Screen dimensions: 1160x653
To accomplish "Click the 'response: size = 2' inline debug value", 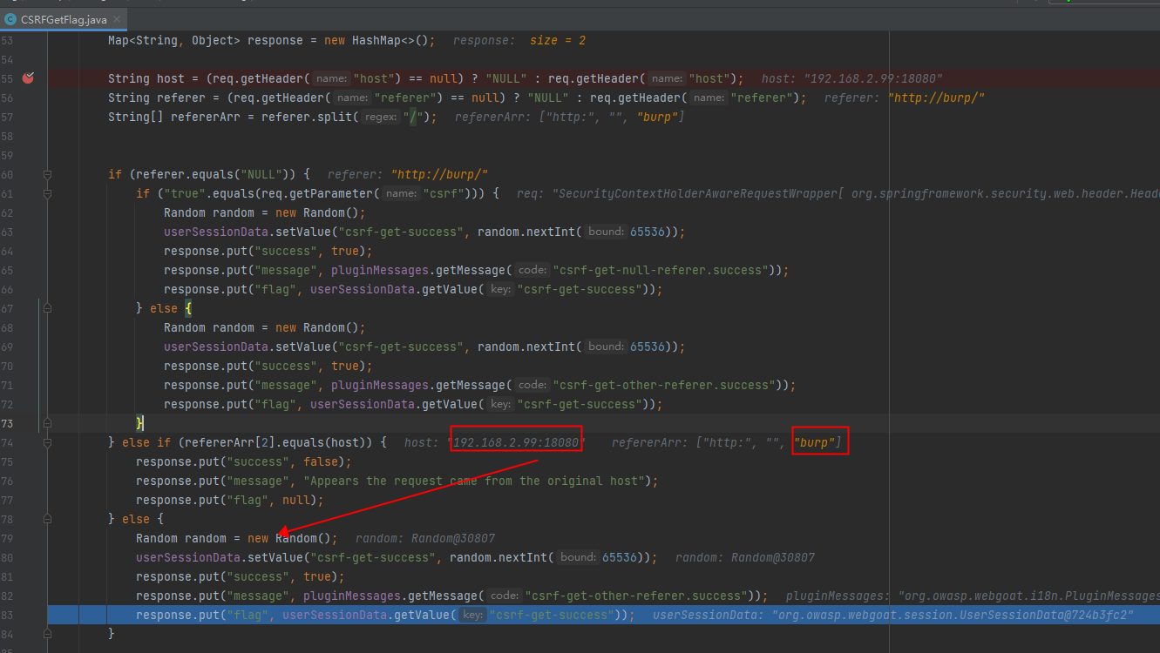I will pyautogui.click(x=519, y=41).
